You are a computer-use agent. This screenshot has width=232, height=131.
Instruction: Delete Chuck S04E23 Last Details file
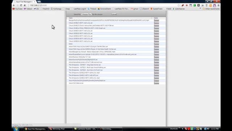pos(156,26)
